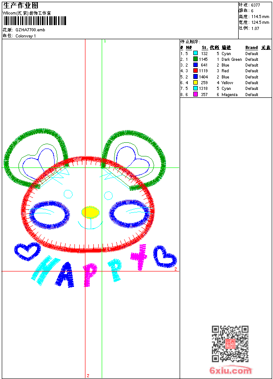
Task: Click the 'Dark Green' description text
Action: coord(232,59)
